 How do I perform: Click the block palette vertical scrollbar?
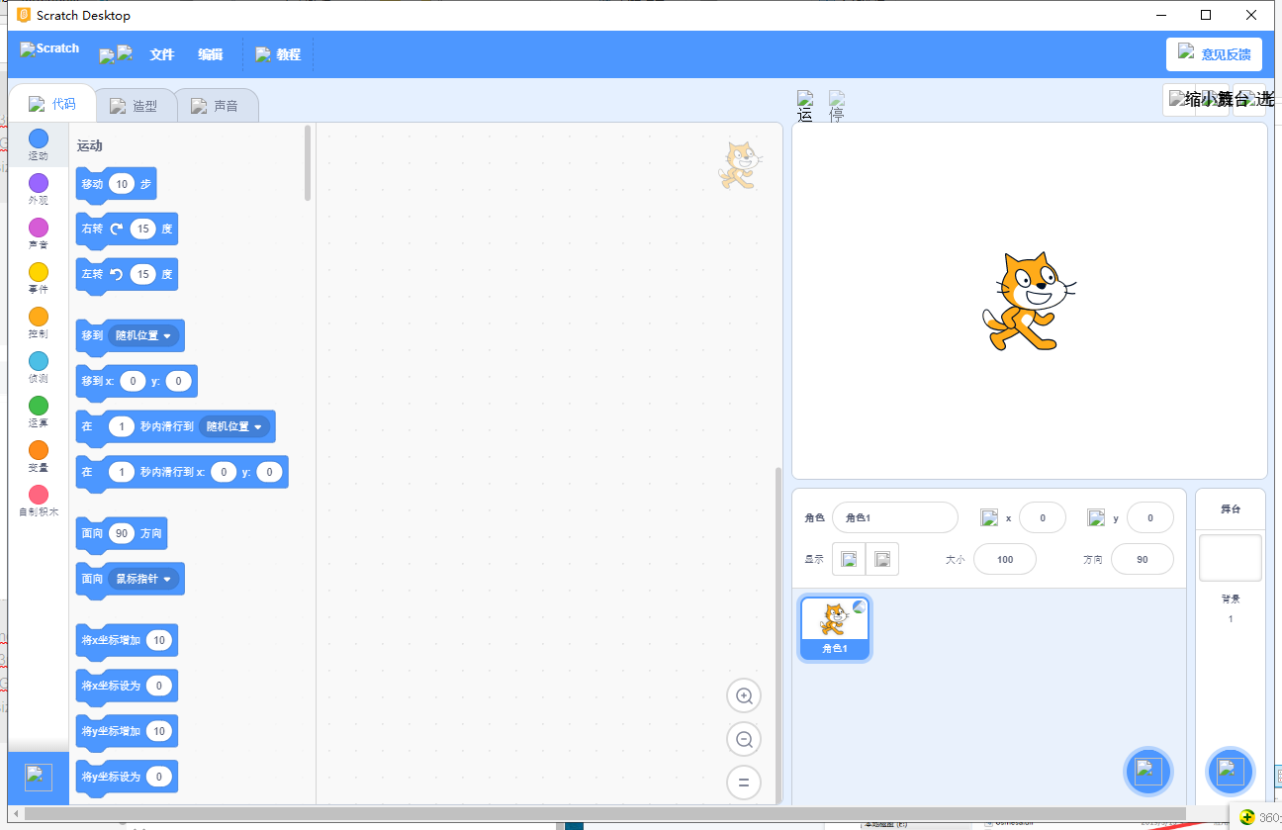coord(308,162)
